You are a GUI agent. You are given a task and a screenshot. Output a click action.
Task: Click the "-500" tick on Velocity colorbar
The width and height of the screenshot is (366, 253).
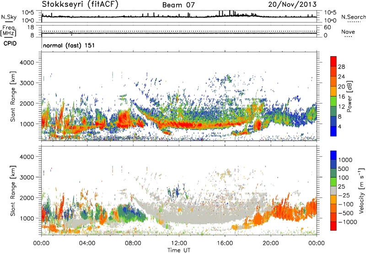tap(346, 213)
